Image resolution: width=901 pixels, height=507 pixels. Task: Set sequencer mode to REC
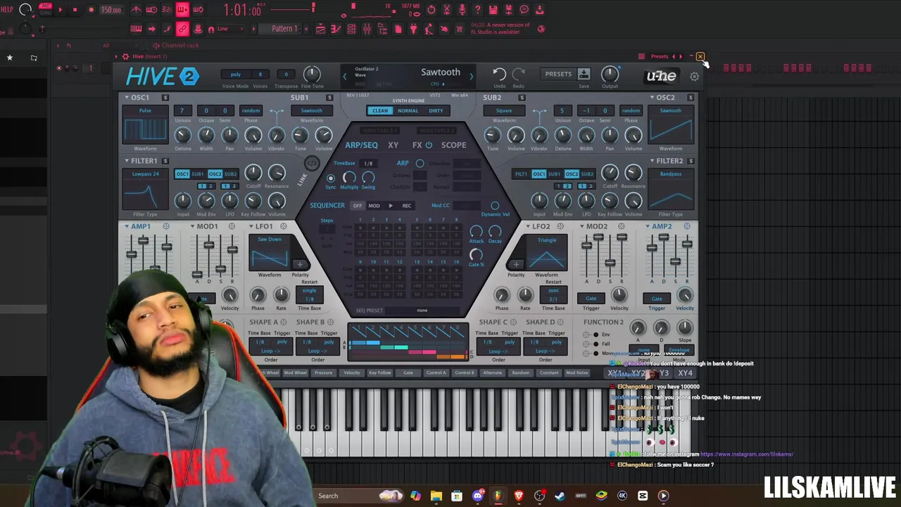click(407, 206)
